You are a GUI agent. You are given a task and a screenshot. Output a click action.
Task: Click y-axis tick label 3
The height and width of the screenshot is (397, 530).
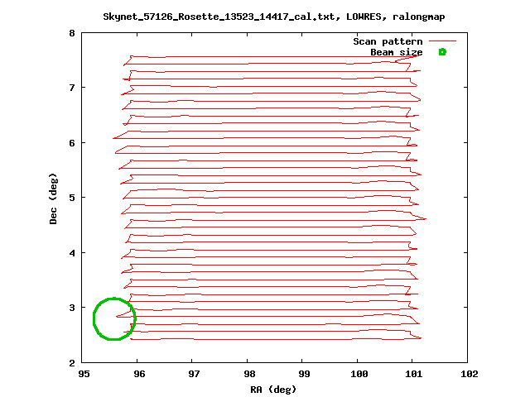pos(72,308)
